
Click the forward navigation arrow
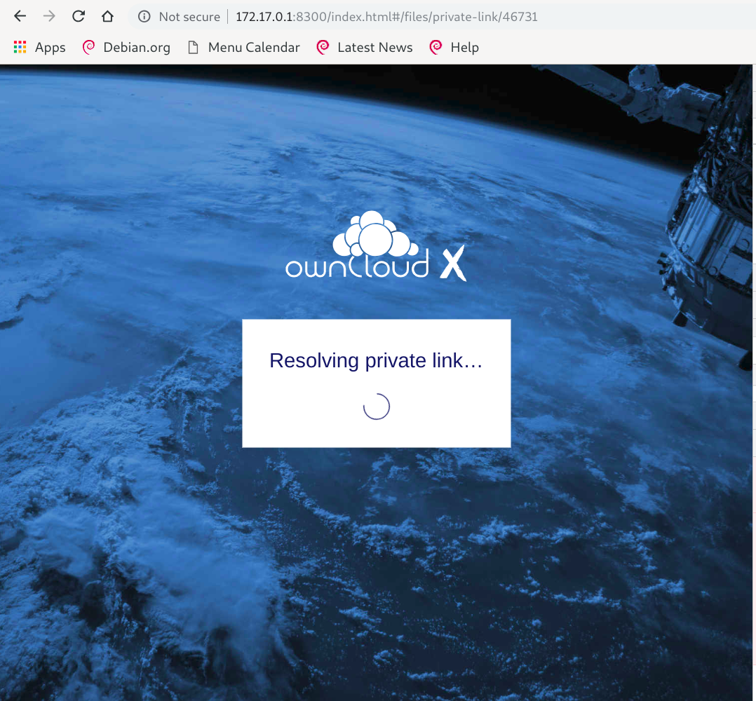(48, 15)
